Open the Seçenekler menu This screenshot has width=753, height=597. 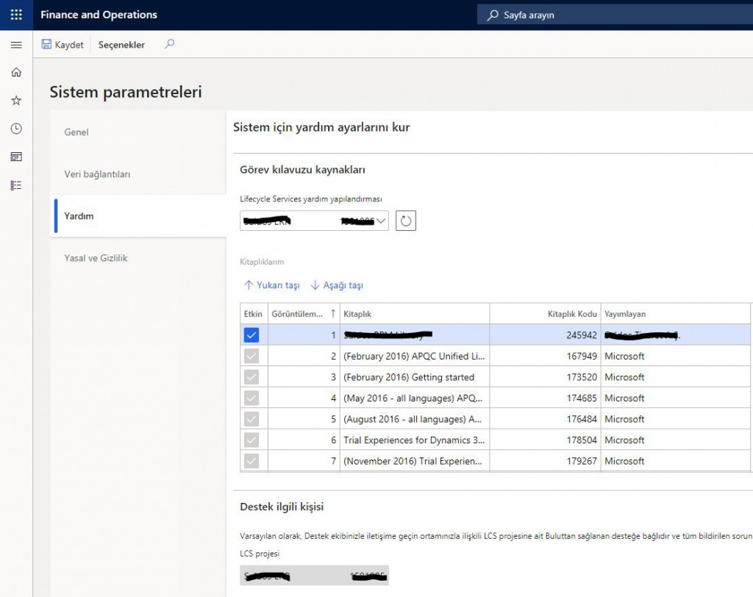121,45
